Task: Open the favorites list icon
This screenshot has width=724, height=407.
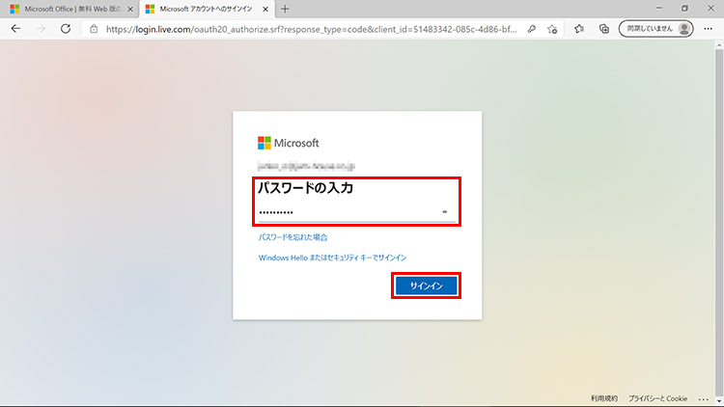Action: 579,29
